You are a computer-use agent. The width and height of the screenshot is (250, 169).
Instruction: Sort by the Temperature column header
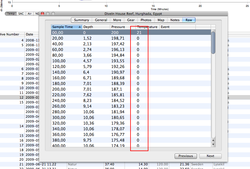pos(147,27)
